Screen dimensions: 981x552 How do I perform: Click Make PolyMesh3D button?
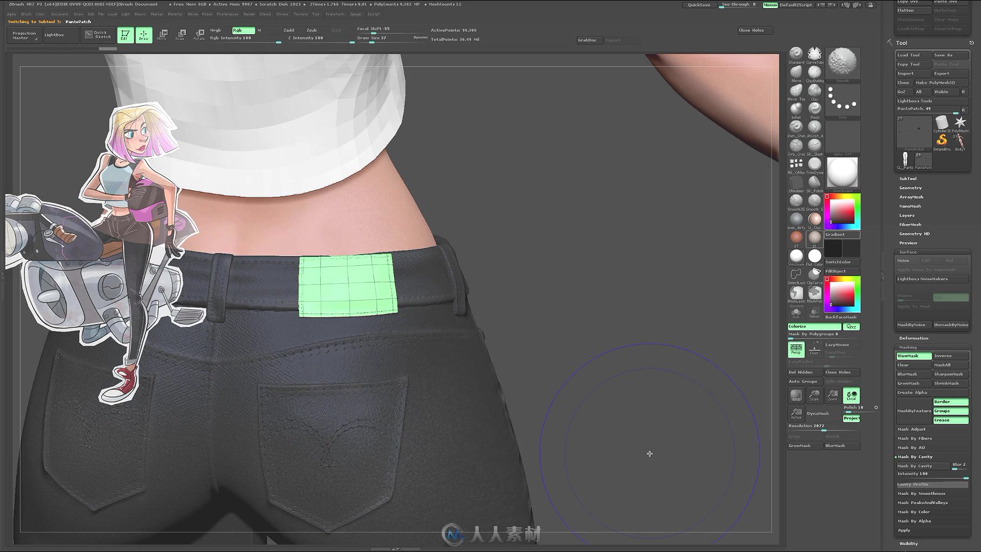tap(942, 82)
